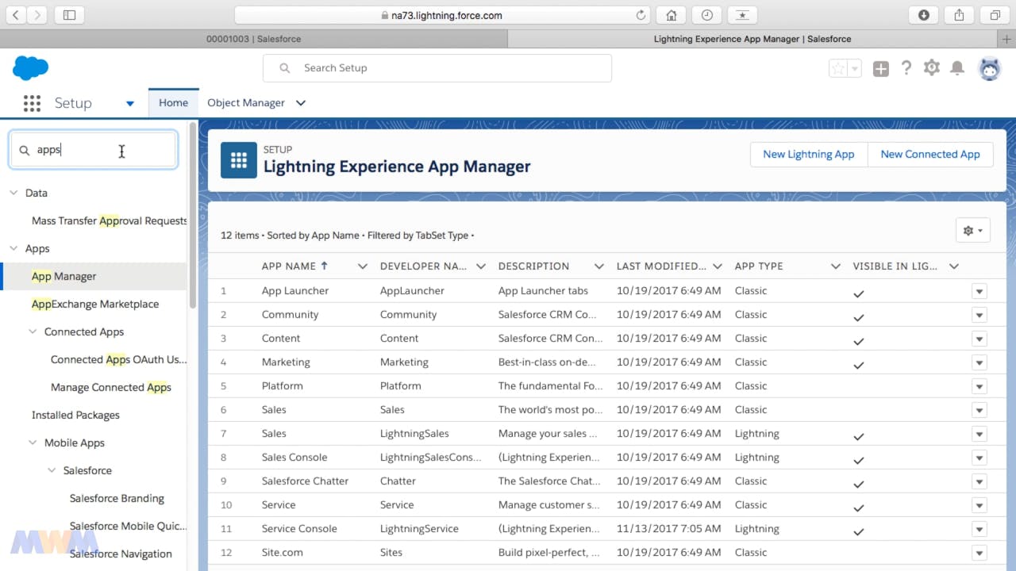Viewport: 1016px width, 571px height.
Task: Open row actions for App Launcher
Action: point(979,291)
